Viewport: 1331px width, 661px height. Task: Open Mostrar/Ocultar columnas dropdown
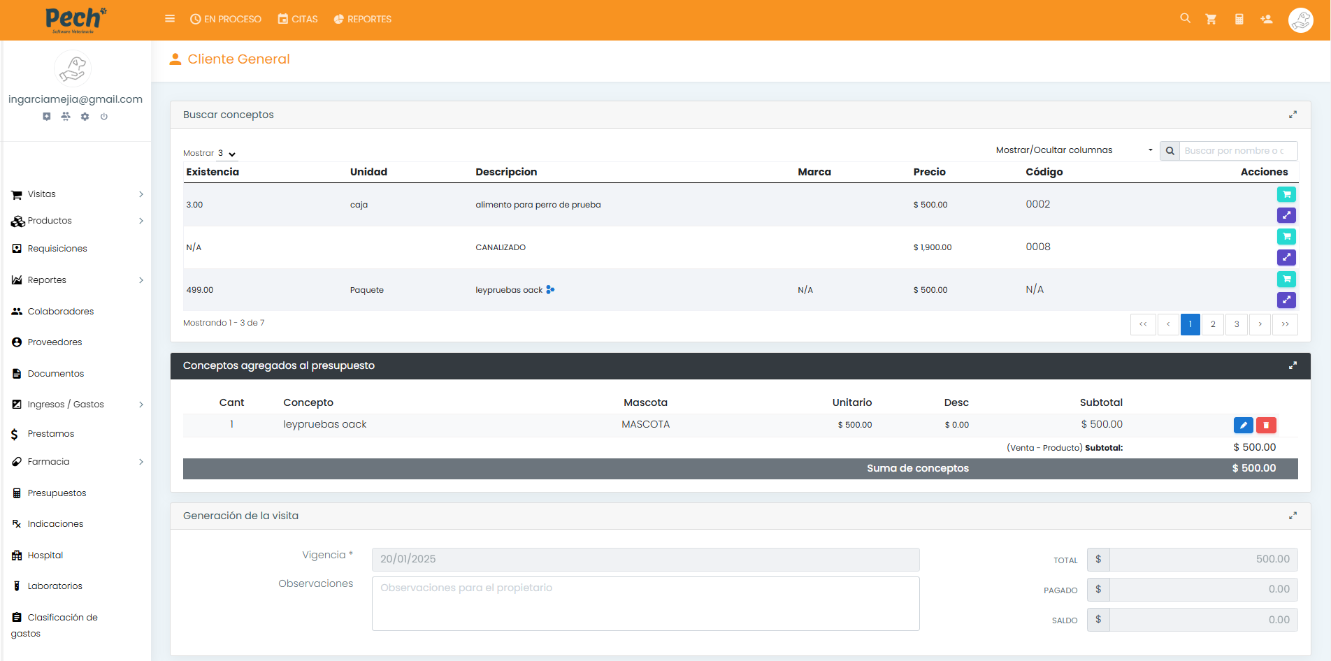point(1073,150)
